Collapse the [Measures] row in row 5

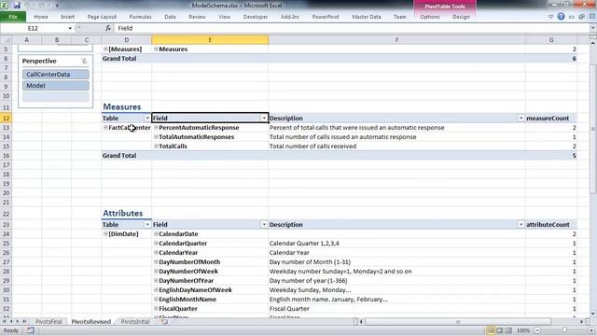(105, 49)
